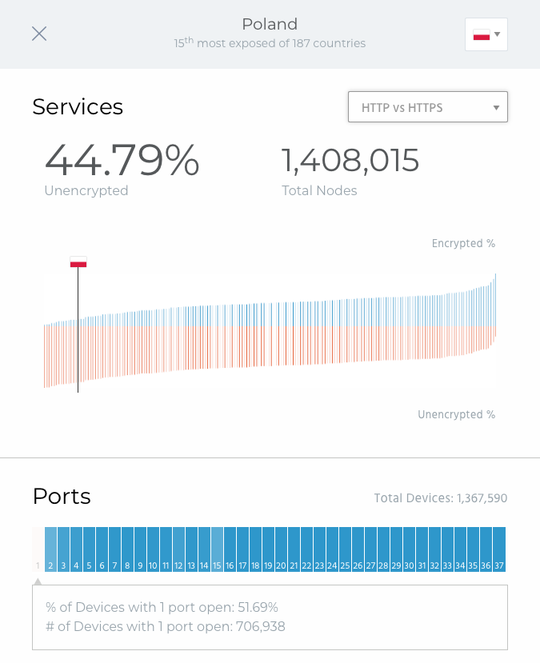
Task: Click the Poland flag icon in the header
Action: (x=482, y=34)
